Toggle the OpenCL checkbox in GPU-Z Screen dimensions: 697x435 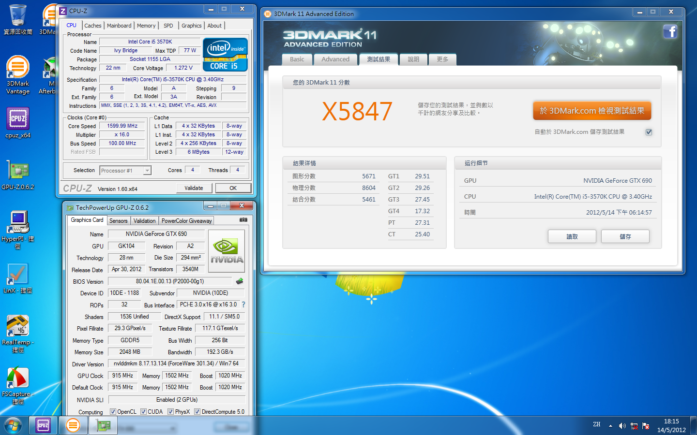point(113,412)
